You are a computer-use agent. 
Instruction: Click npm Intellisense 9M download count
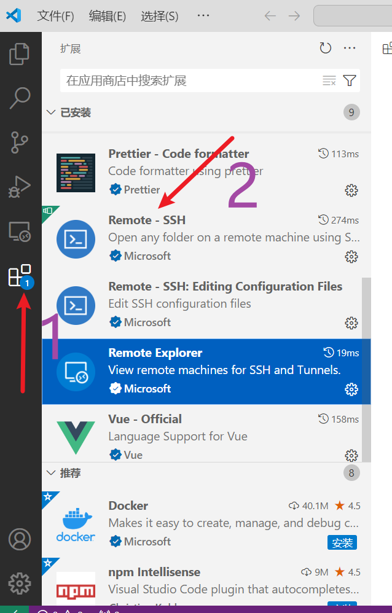(x=315, y=572)
